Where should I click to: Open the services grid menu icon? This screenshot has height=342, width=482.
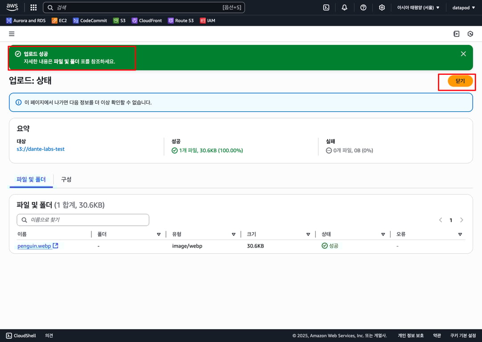(33, 8)
